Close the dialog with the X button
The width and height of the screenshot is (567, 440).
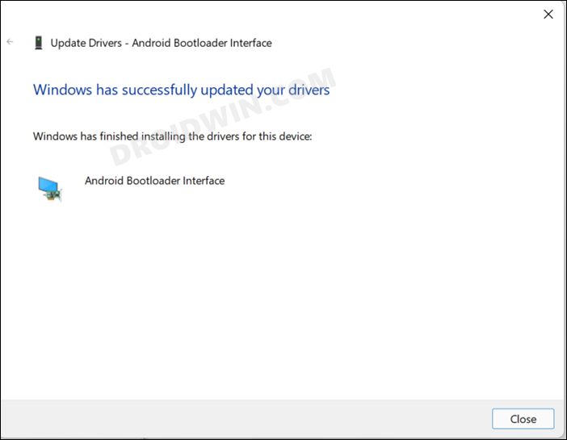(x=548, y=14)
